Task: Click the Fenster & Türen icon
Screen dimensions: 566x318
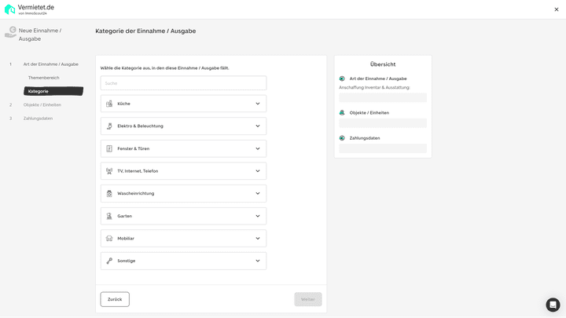Action: (109, 148)
